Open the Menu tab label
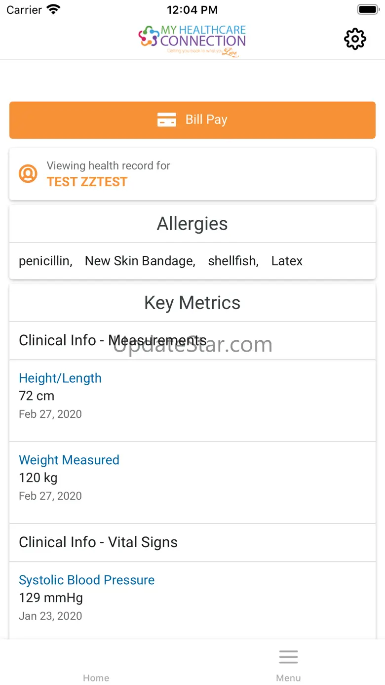The image size is (385, 685). [288, 678]
